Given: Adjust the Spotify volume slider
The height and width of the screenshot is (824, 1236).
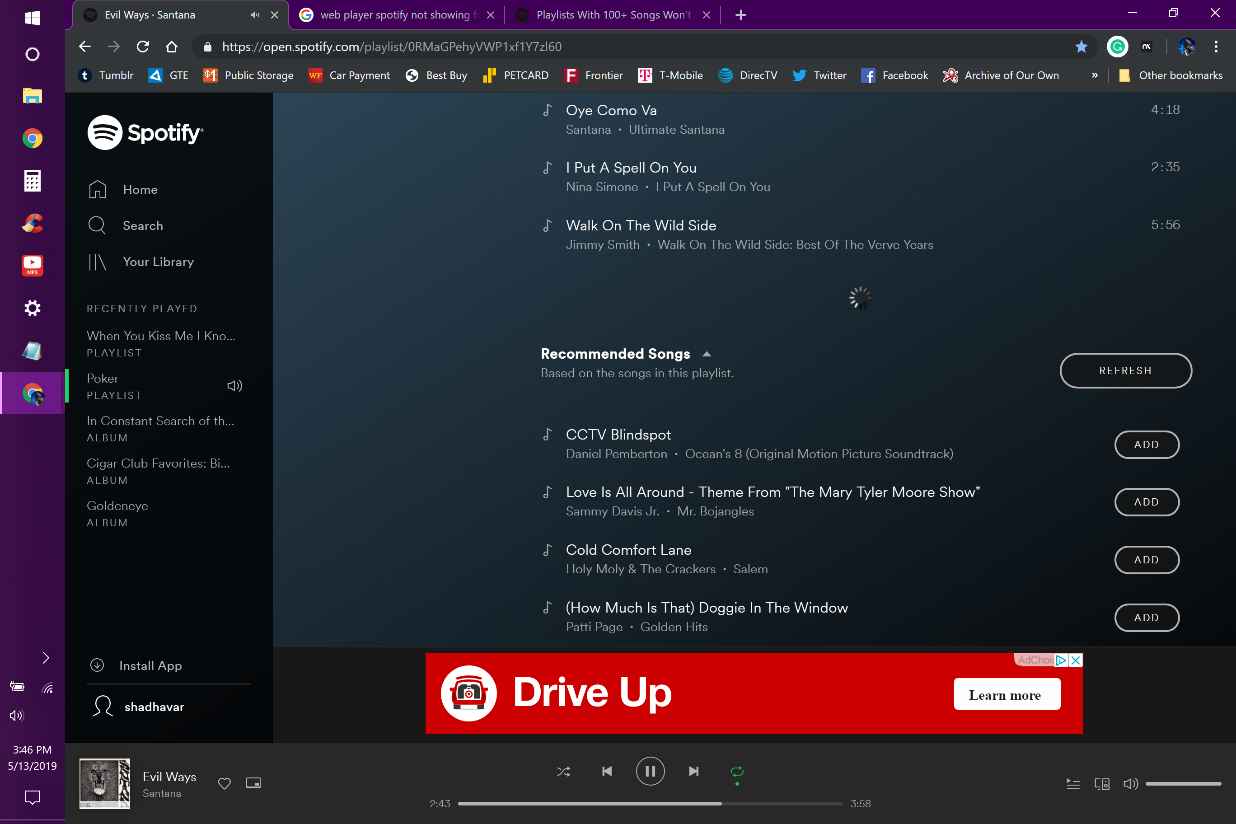Looking at the screenshot, I should (x=1184, y=784).
